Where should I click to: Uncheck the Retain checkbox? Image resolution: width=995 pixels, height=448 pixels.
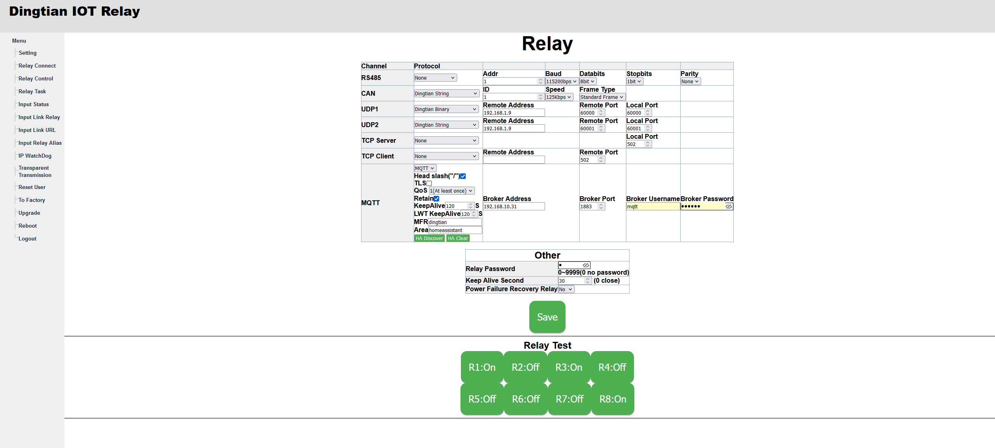(x=436, y=199)
